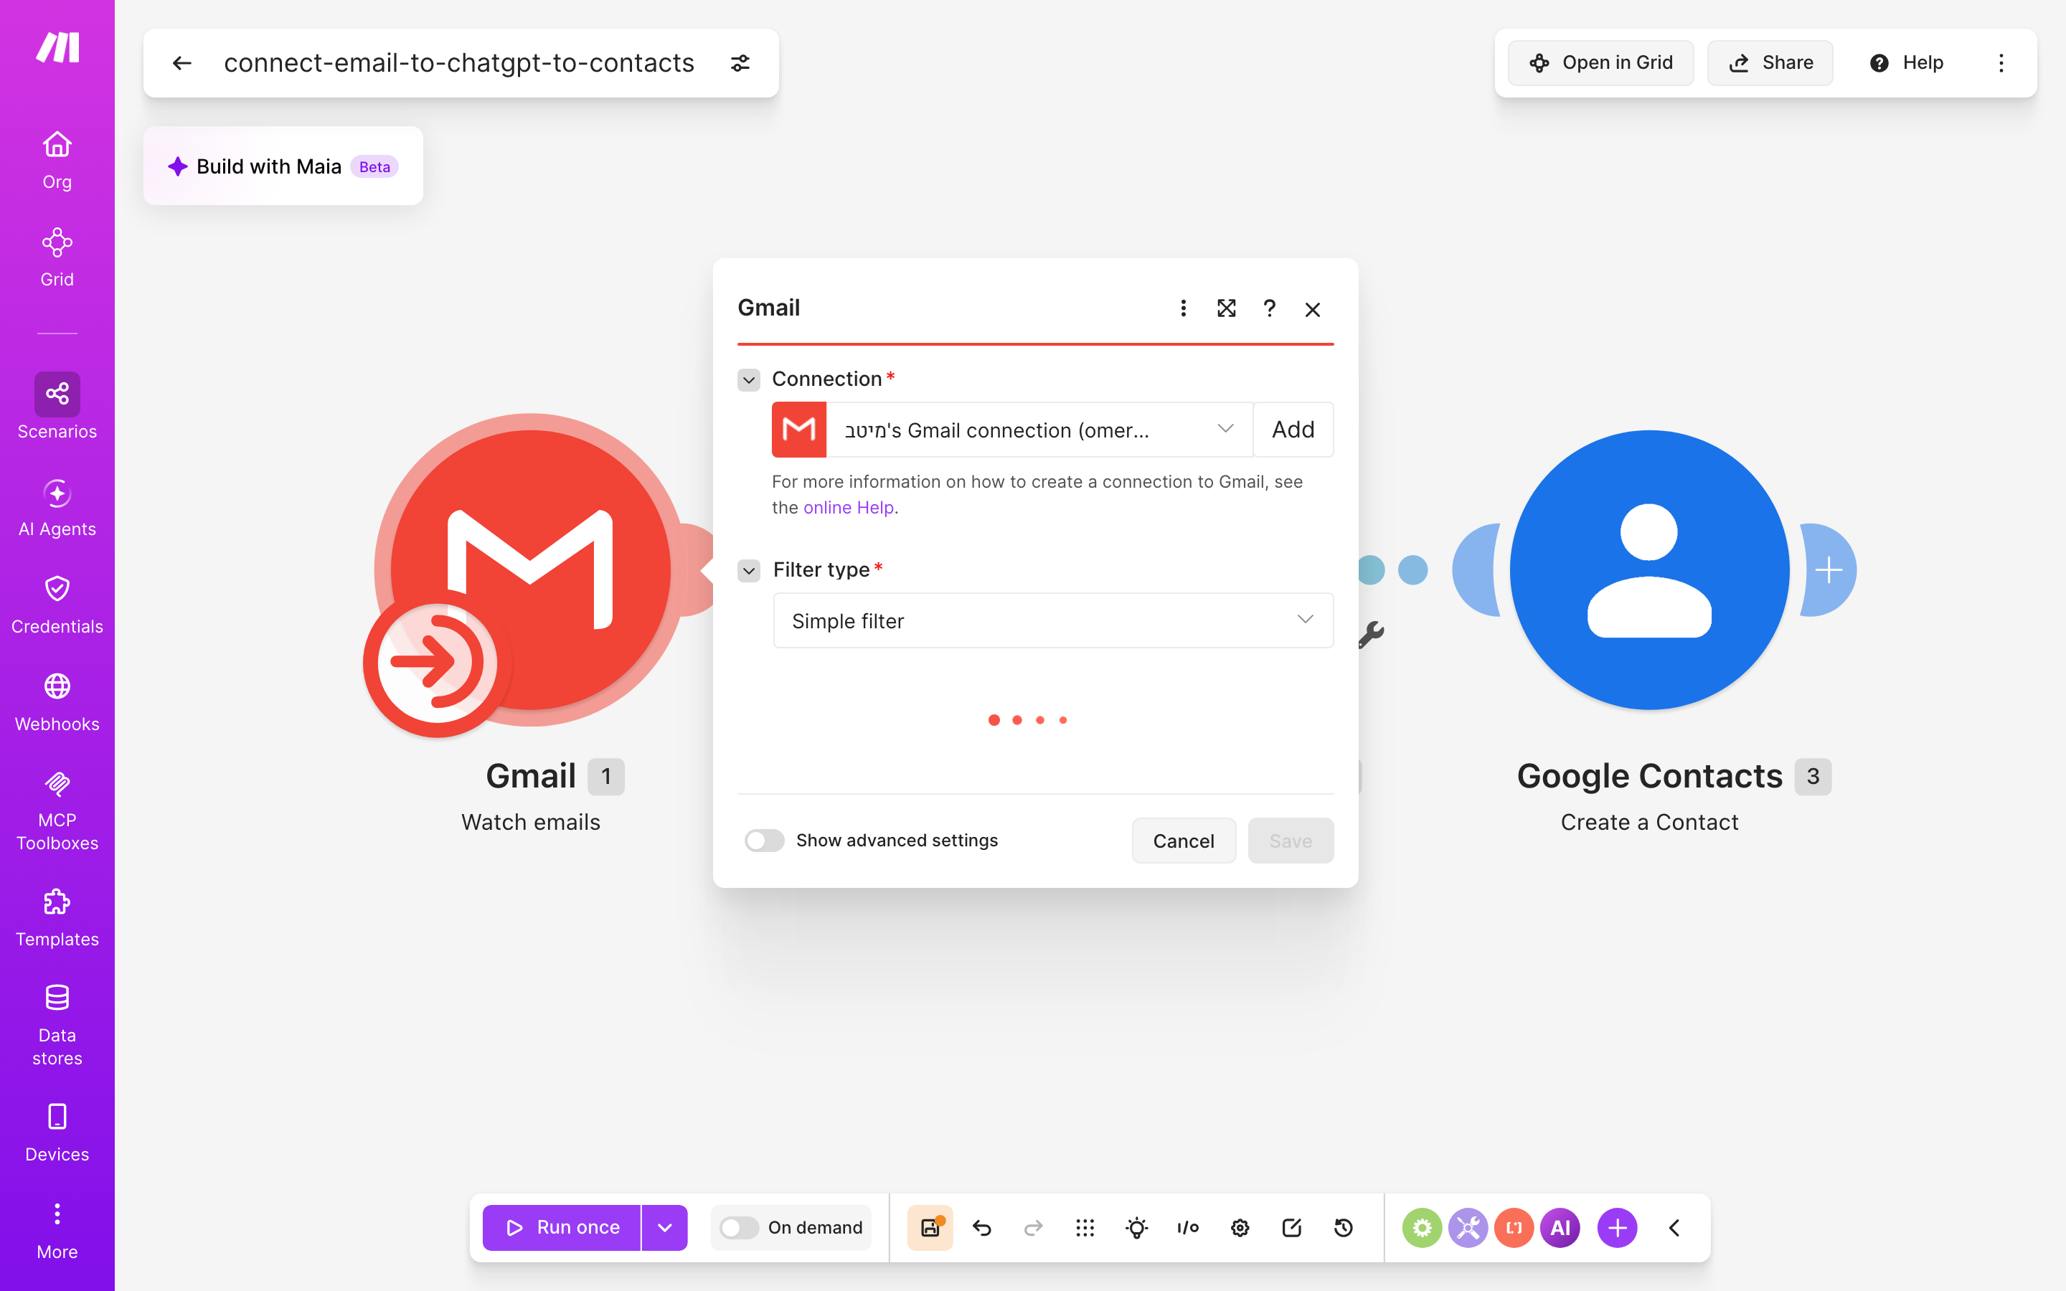2066x1291 pixels.
Task: Open AI Agents in the sidebar
Action: coord(57,508)
